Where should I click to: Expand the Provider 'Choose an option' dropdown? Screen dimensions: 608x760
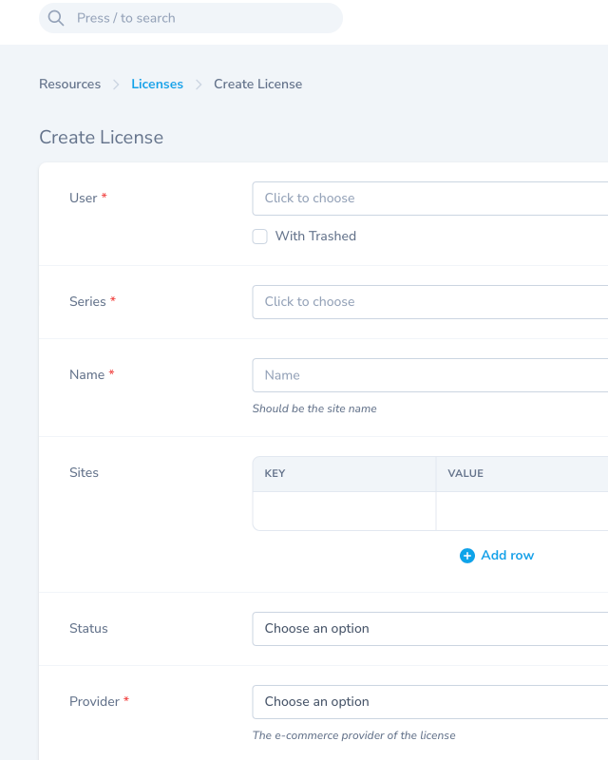pyautogui.click(x=429, y=702)
